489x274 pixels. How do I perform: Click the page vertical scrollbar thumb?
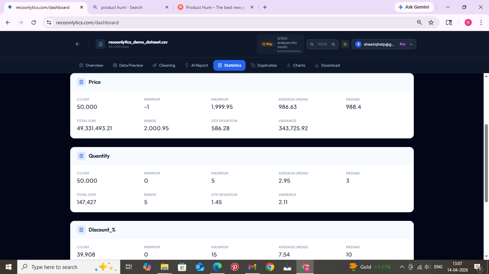pos(486,163)
